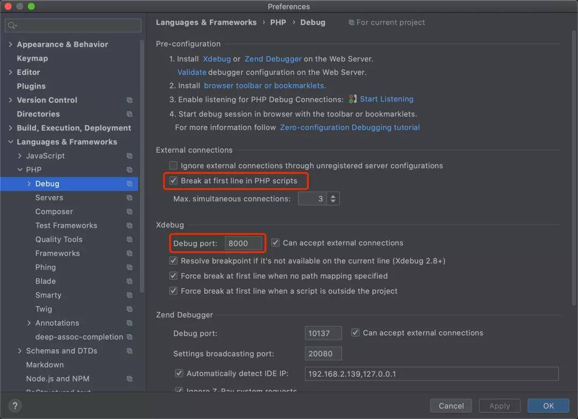This screenshot has width=578, height=419.
Task: Open Test Frameworks settings page
Action: (66, 226)
